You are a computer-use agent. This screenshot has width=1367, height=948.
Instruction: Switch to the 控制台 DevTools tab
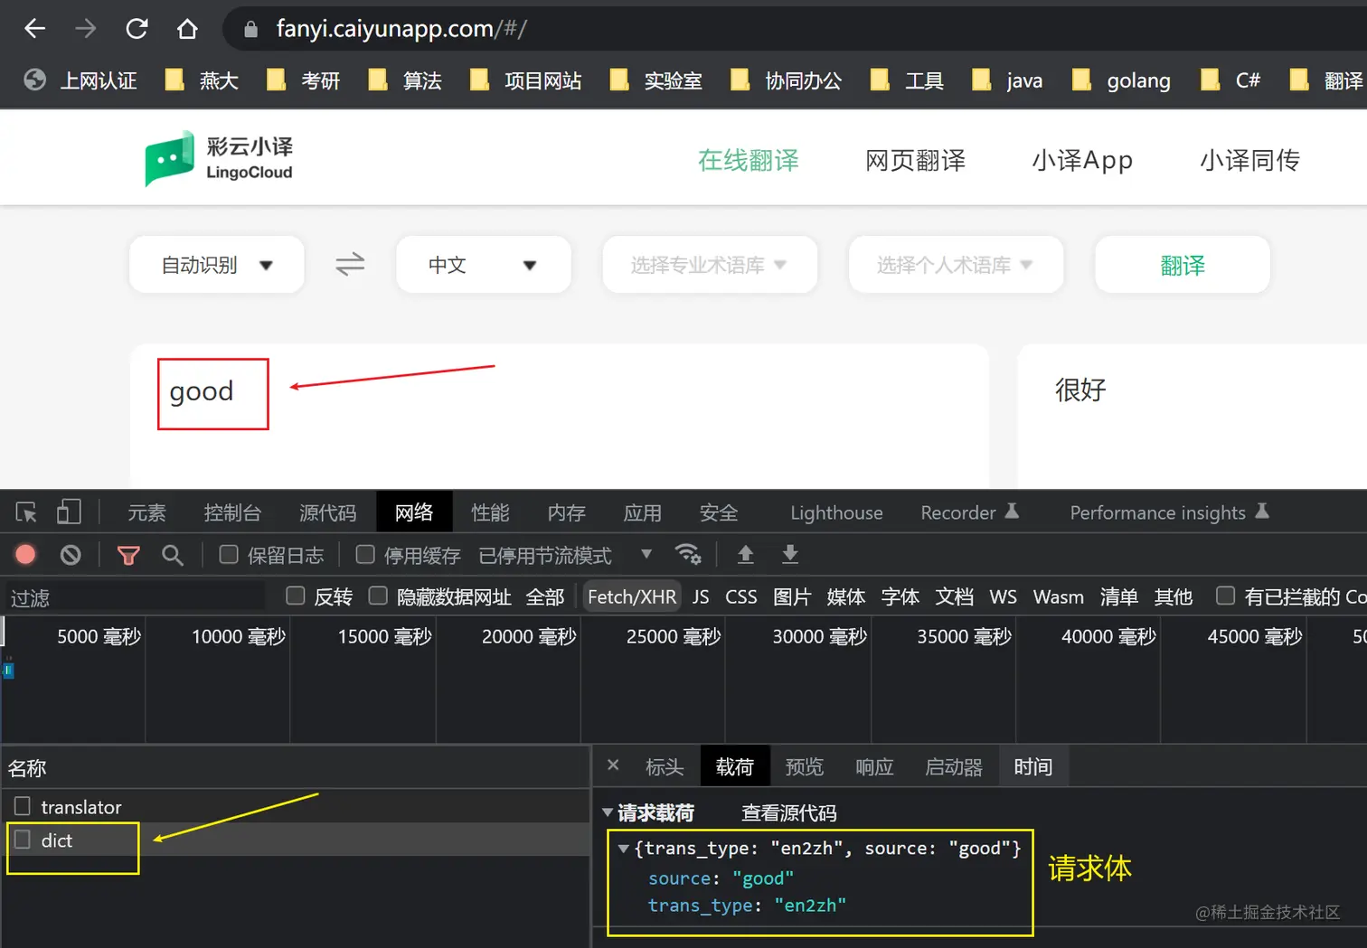point(232,512)
